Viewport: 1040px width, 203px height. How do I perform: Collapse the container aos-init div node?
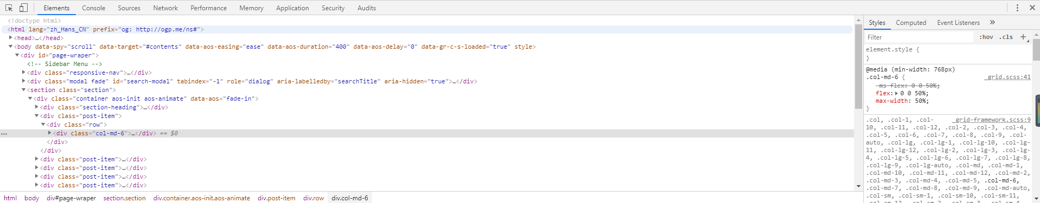[x=30, y=99]
